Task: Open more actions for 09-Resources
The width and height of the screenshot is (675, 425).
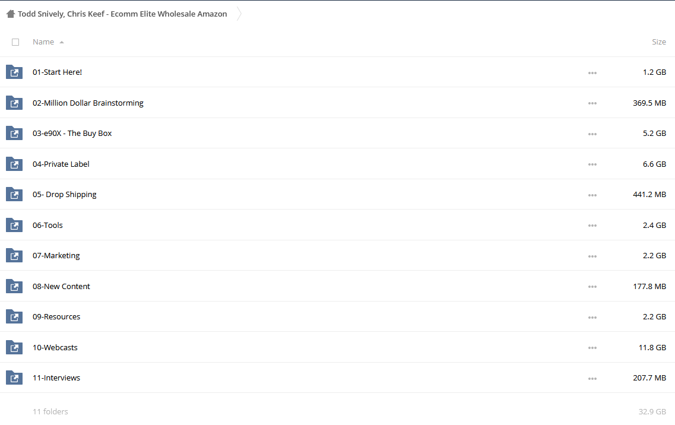Action: pos(592,318)
